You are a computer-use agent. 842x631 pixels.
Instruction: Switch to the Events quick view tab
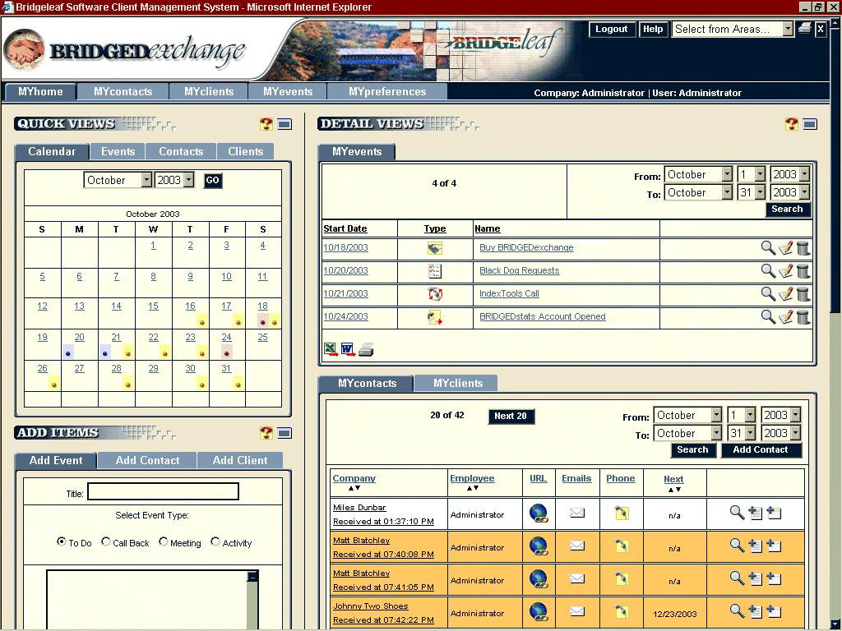coord(118,151)
